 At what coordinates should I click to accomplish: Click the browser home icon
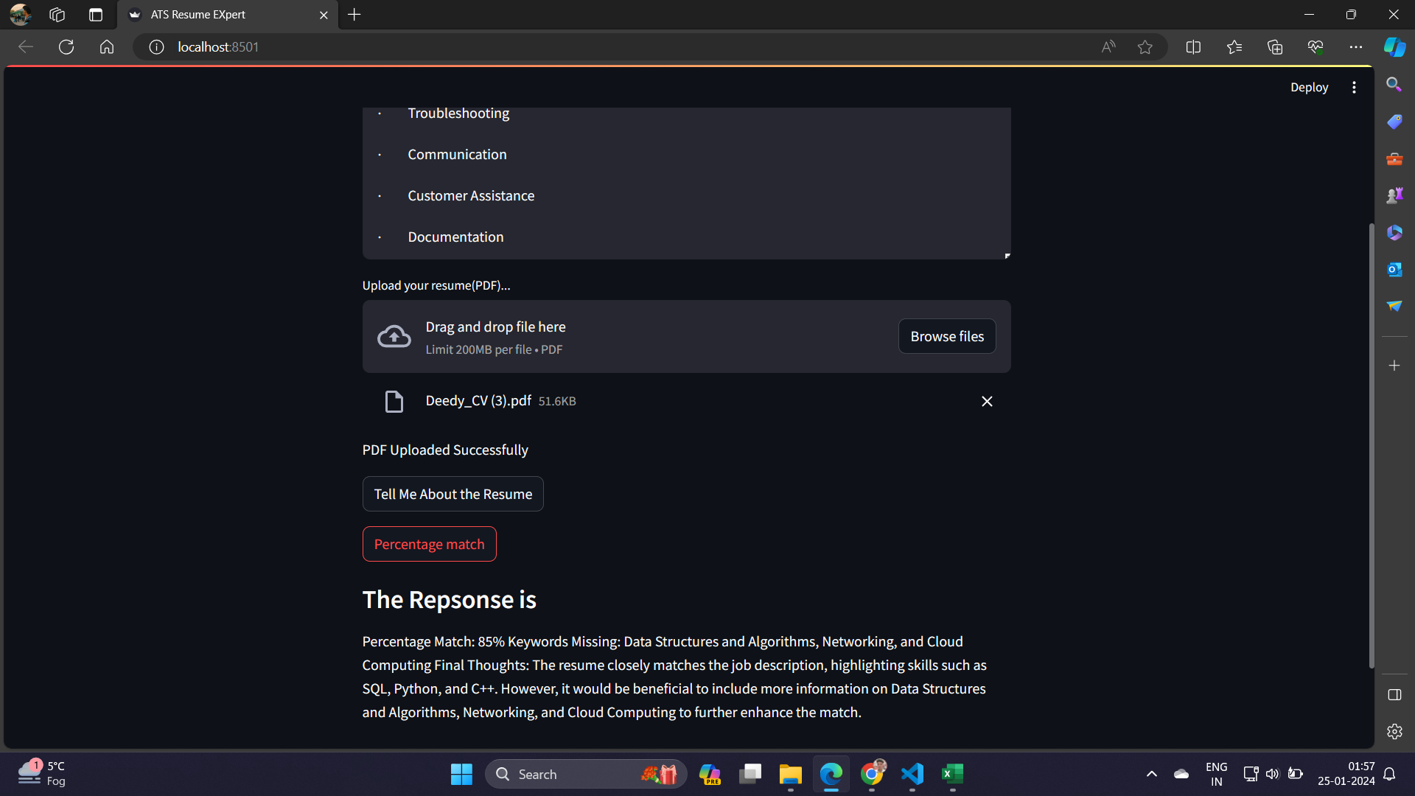[107, 47]
